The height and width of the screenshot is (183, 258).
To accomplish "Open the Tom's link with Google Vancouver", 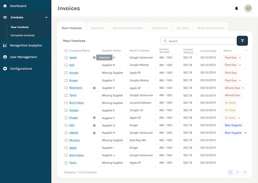I will click(x=73, y=95).
